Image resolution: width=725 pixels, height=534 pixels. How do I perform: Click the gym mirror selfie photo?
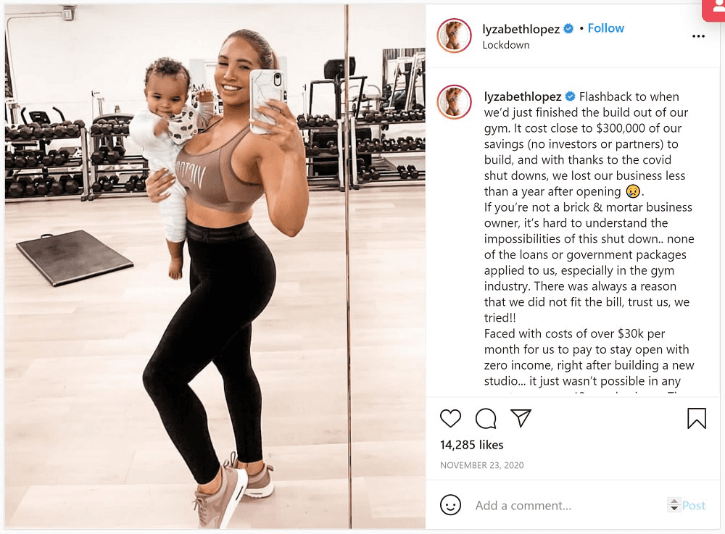click(215, 267)
